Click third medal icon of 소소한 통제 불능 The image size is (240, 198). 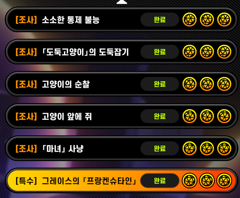[x=224, y=20]
